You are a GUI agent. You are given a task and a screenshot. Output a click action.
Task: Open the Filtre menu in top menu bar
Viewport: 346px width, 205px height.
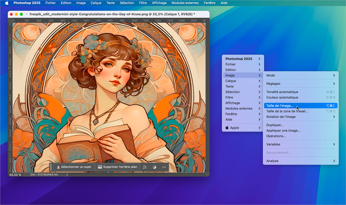143,3
